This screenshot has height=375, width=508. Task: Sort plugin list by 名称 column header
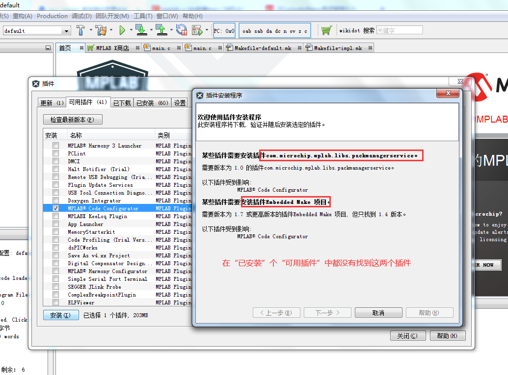point(111,135)
